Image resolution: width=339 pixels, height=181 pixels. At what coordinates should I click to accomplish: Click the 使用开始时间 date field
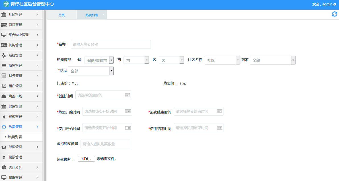107,128
